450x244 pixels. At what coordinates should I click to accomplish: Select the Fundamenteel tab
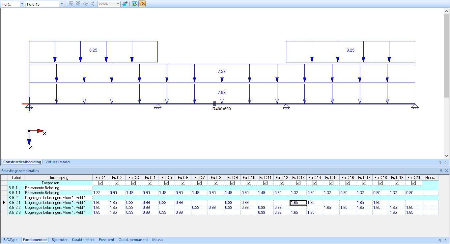[x=35, y=240]
